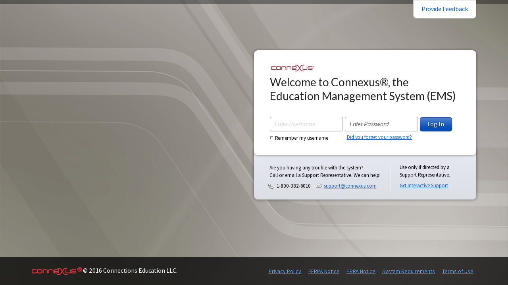Open the PPRA Notice link

click(x=361, y=271)
